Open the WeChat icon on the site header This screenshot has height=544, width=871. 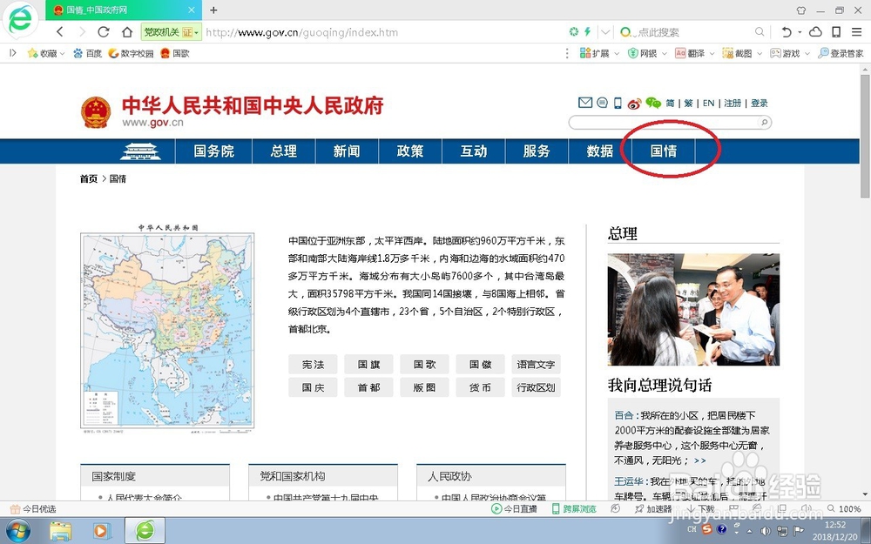(652, 103)
